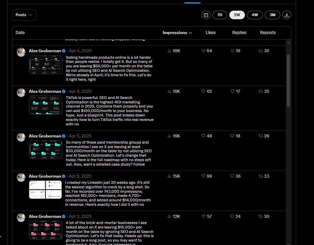
Task: Click repost icon showing 33 reposts
Action: [260, 176]
